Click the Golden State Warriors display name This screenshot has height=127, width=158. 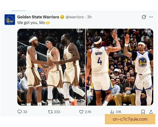38,17
